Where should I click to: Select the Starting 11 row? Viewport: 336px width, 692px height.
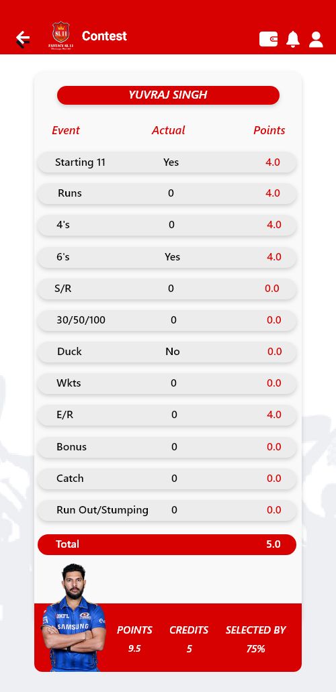[x=167, y=162]
